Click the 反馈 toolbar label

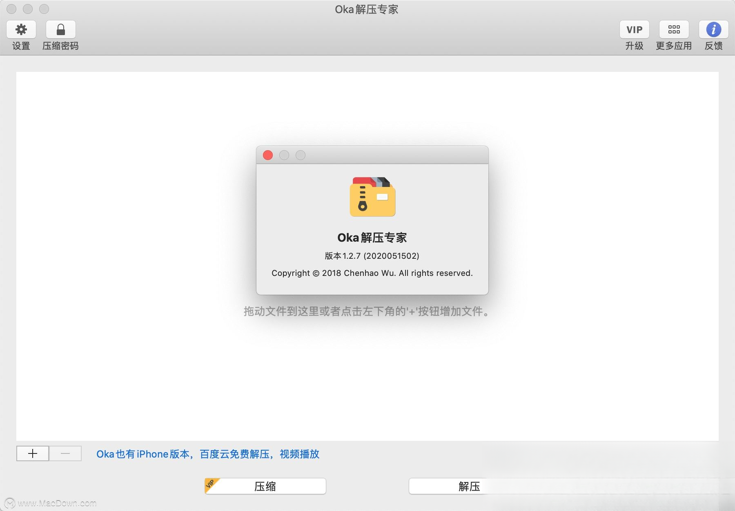[x=713, y=46]
